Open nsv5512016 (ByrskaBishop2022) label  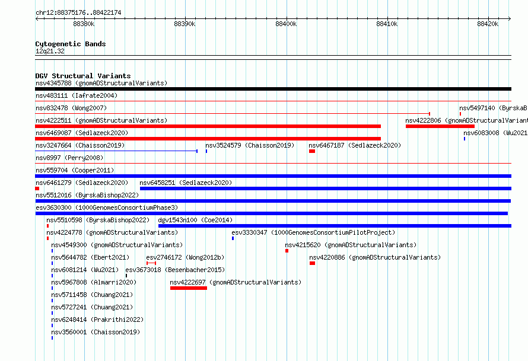click(87, 195)
